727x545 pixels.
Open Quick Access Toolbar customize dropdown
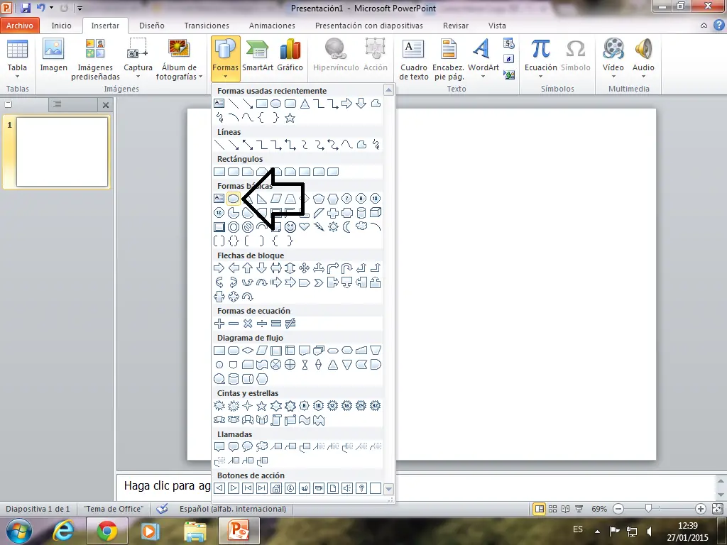click(80, 8)
